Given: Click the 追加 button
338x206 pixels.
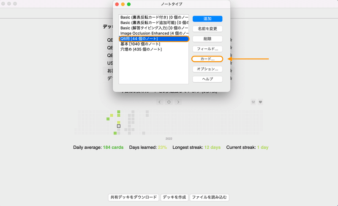Looking at the screenshot, I should pos(207,19).
